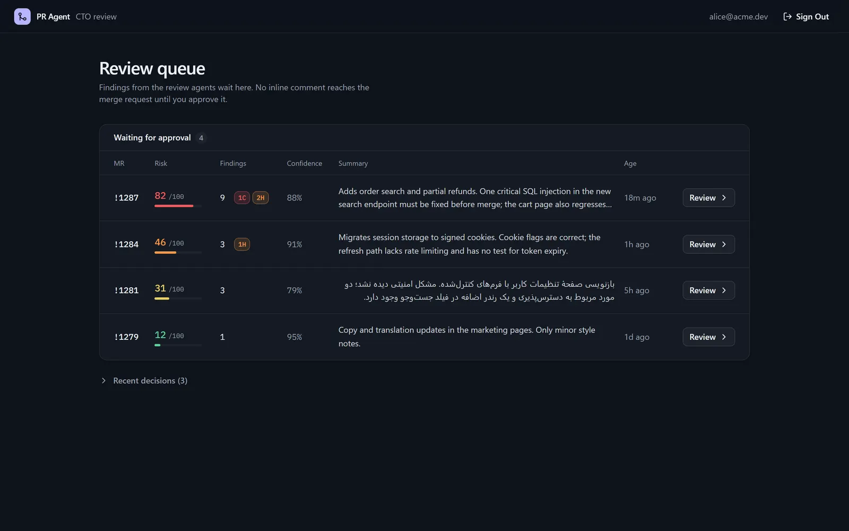849x531 pixels.
Task: Click the risk bar for score 82
Action: click(x=178, y=205)
